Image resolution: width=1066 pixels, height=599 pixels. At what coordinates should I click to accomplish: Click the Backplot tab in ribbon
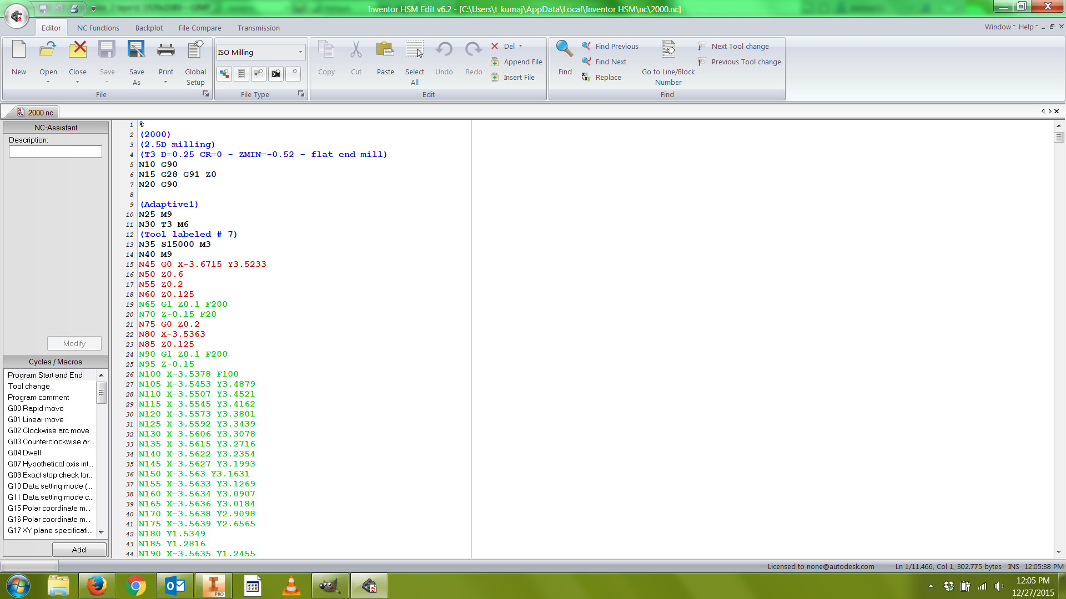(148, 28)
